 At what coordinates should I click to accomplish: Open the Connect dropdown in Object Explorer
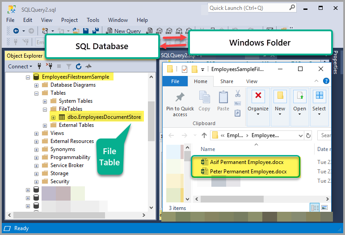point(20,67)
